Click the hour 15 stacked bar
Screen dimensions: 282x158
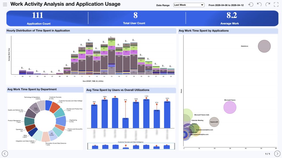(x=111, y=58)
